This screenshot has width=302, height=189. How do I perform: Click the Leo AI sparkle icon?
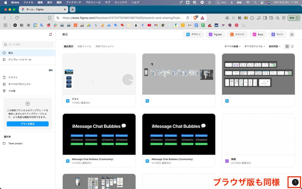click(277, 18)
